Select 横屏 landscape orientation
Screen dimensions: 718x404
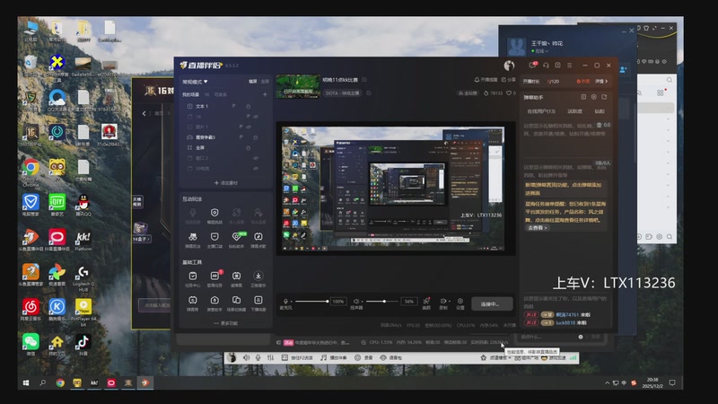253,82
